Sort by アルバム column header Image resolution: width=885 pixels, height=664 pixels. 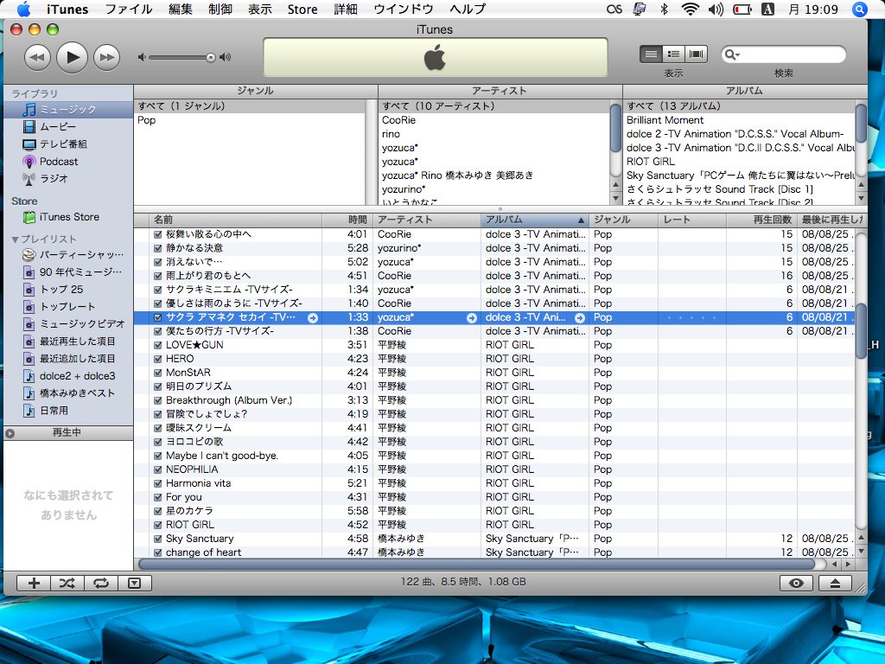[x=534, y=220]
